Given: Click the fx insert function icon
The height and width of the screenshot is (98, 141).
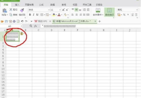Looking at the screenshot, I should [36, 26].
